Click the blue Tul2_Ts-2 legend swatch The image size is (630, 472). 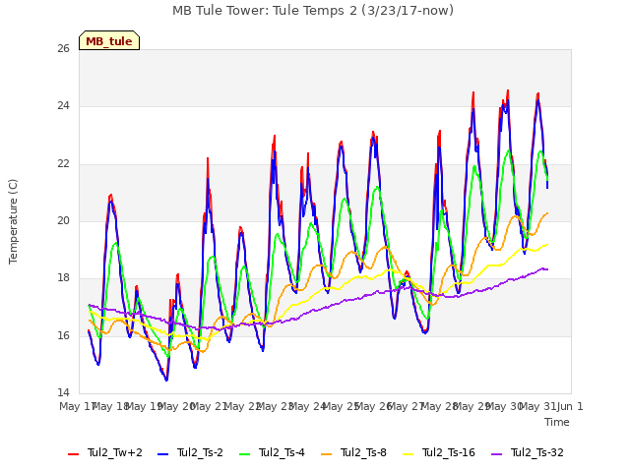162,453
